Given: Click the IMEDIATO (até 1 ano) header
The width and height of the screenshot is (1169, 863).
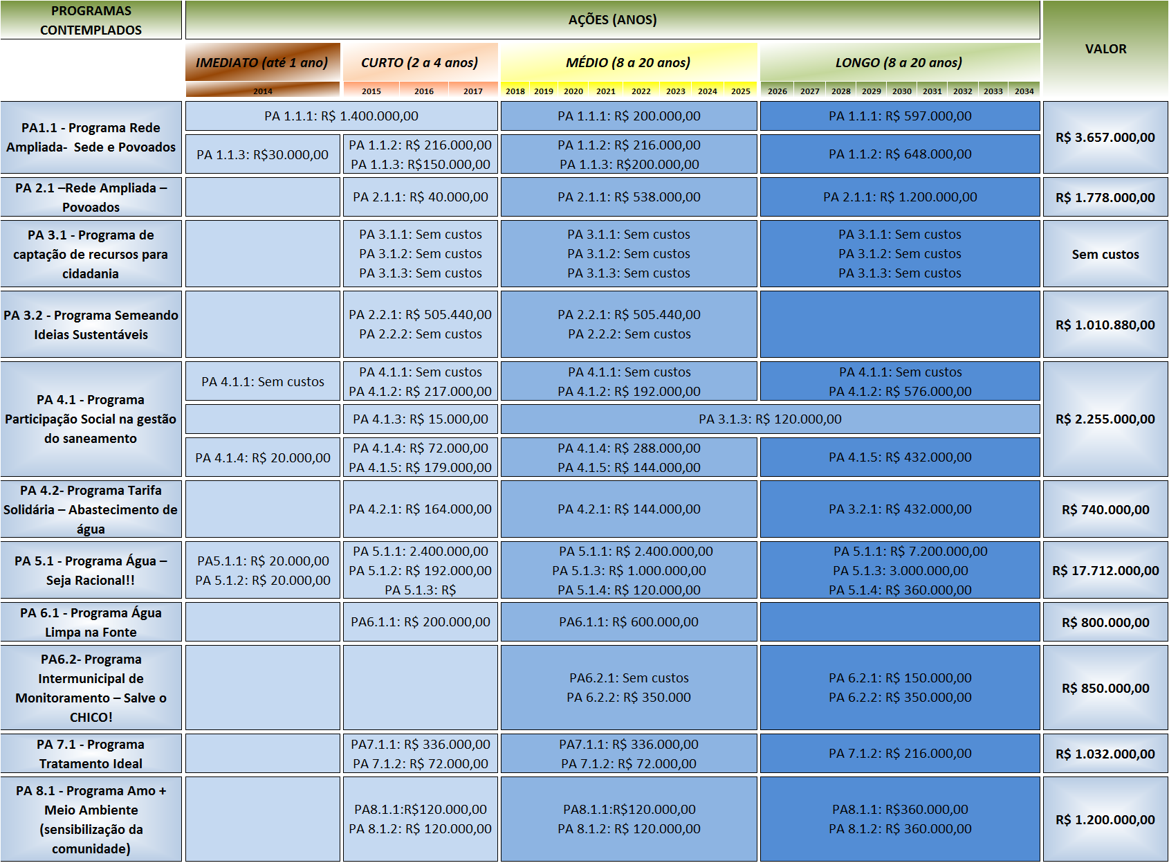Looking at the screenshot, I should coord(262,62).
